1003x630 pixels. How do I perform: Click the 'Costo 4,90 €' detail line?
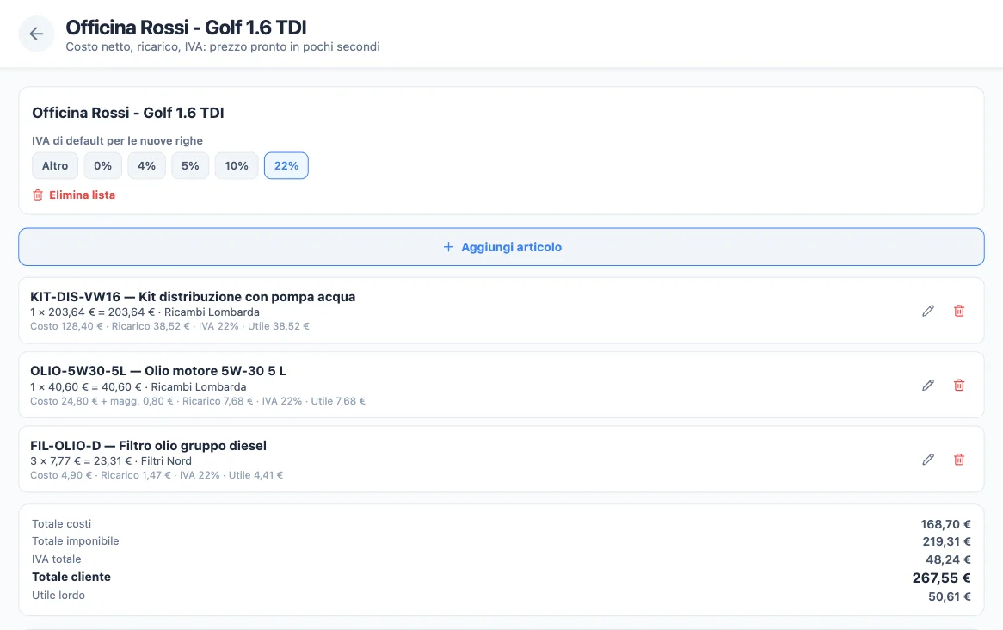[x=157, y=475]
